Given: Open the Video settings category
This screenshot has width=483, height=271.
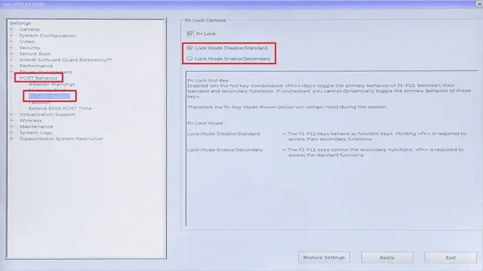Looking at the screenshot, I should point(27,42).
